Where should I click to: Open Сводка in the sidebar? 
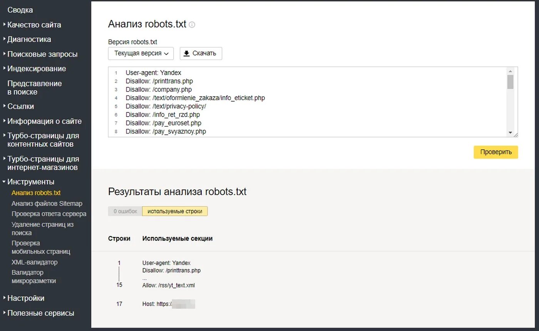point(20,10)
